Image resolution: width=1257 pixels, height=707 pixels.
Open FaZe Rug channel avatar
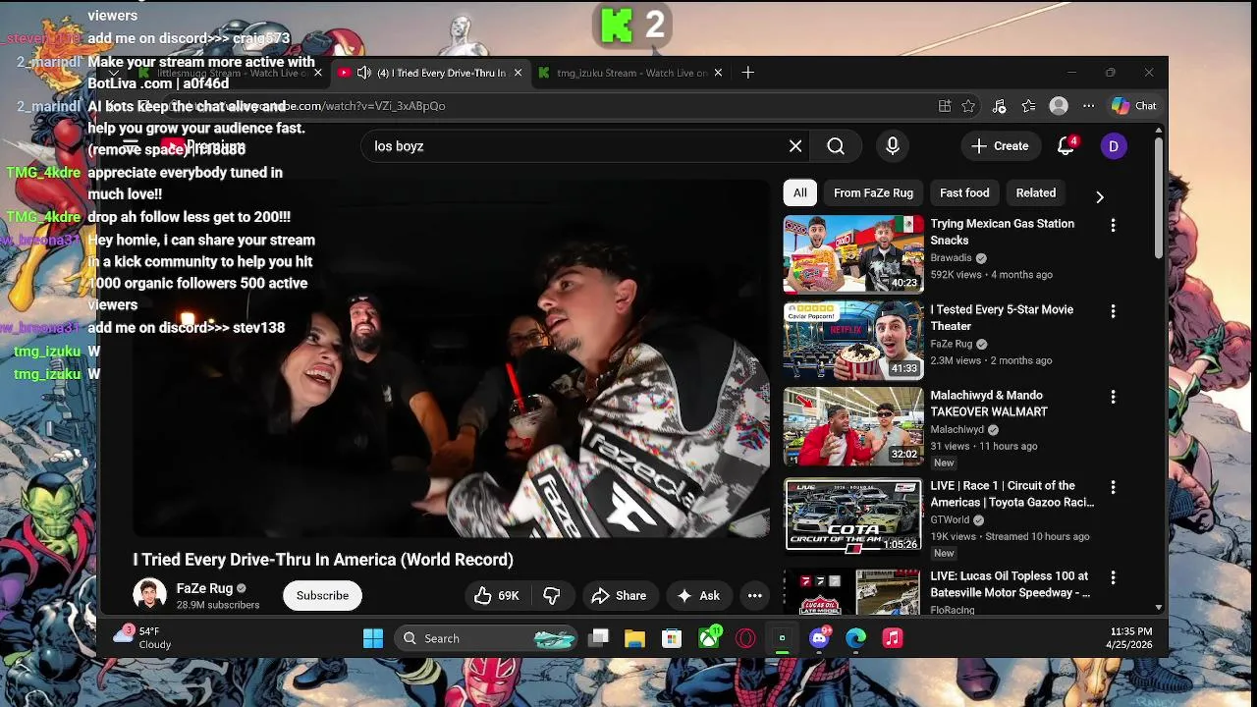[x=149, y=595]
